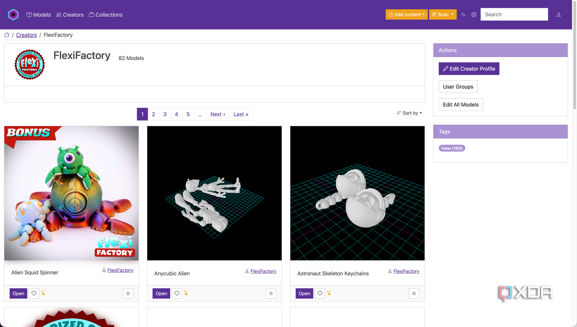Screen dimensions: 577x327
Task: Jump to the Last page
Action: pyautogui.click(x=241, y=114)
